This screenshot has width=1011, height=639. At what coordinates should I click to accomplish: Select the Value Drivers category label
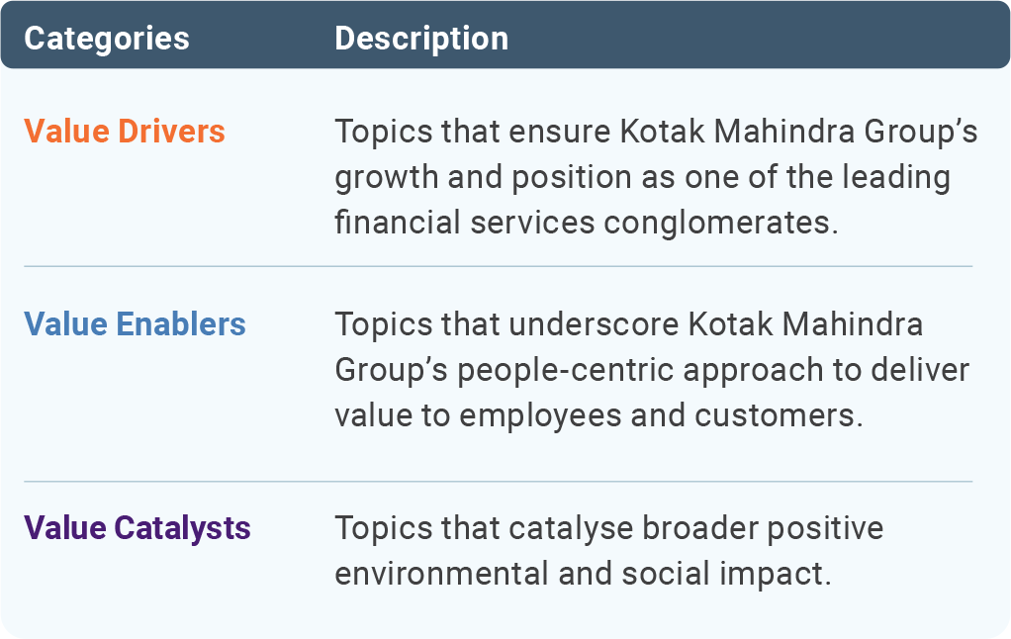(125, 131)
